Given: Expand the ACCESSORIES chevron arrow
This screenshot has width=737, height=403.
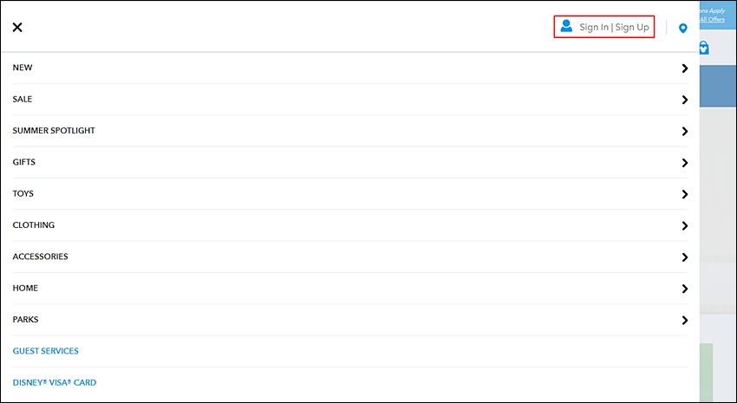Looking at the screenshot, I should (x=685, y=257).
